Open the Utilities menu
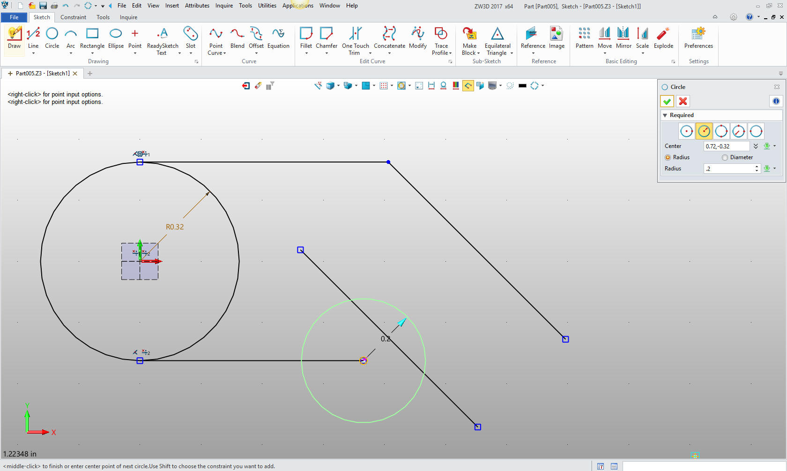This screenshot has width=787, height=471. coord(267,6)
